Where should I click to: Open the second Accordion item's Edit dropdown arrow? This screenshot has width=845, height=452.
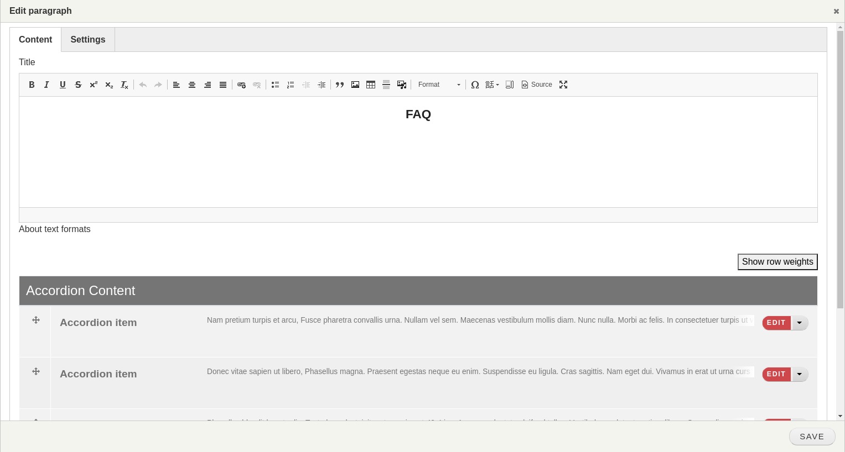pos(799,374)
